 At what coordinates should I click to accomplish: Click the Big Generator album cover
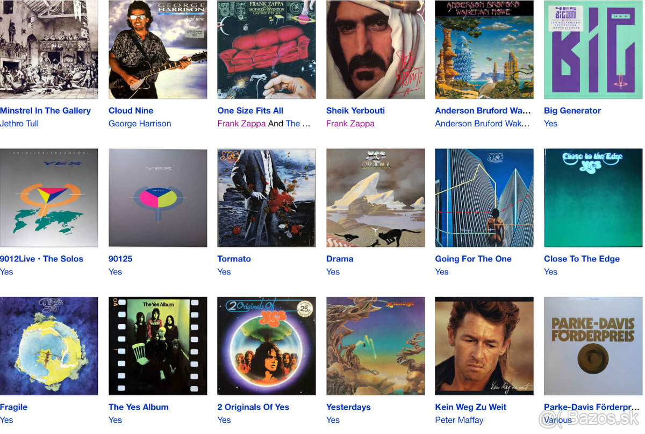point(593,49)
